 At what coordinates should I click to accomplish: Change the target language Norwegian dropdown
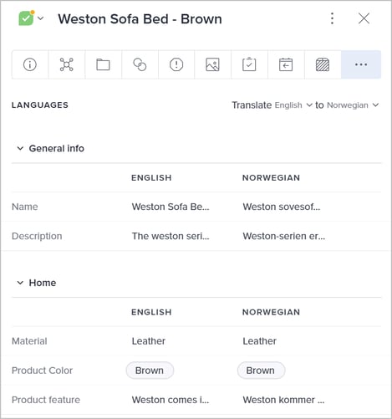(353, 105)
